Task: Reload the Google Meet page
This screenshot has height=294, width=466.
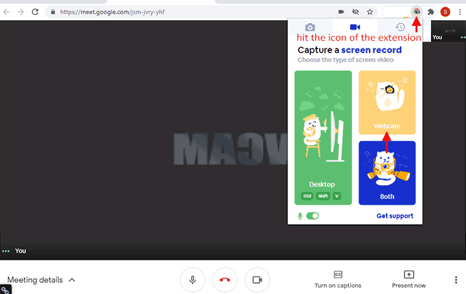Action: coord(35,12)
